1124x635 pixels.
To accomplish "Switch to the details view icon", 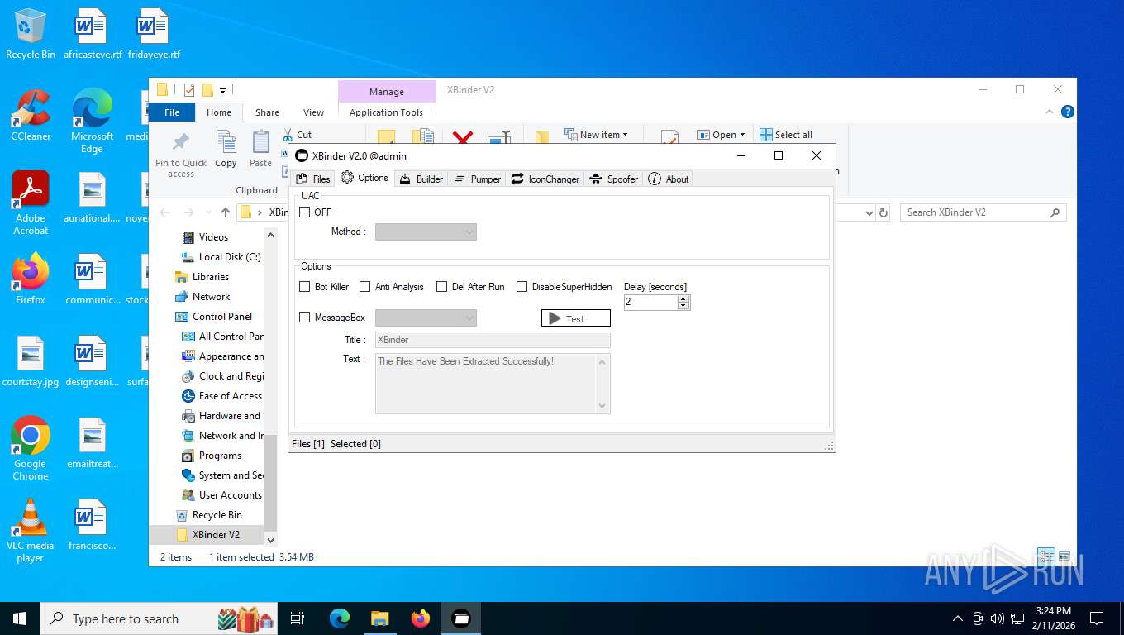I will (x=1046, y=557).
